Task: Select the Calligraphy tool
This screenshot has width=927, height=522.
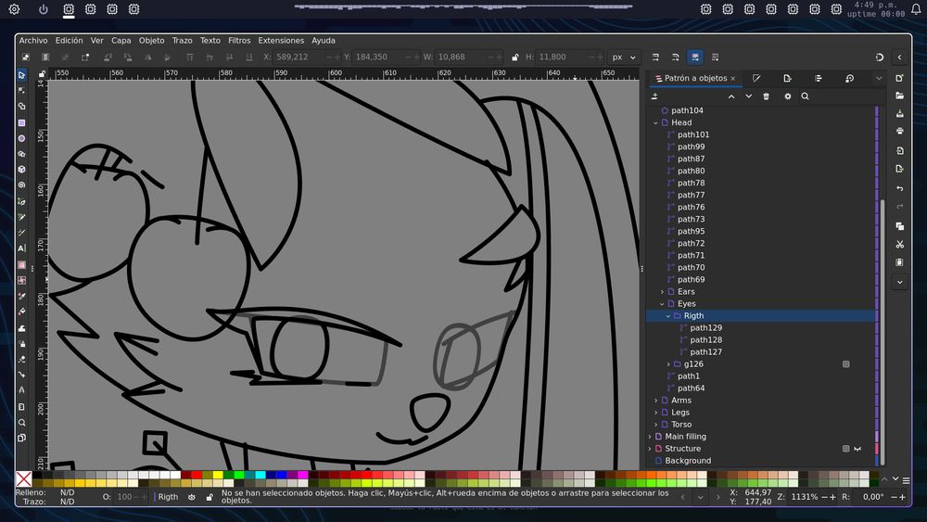Action: pyautogui.click(x=22, y=233)
